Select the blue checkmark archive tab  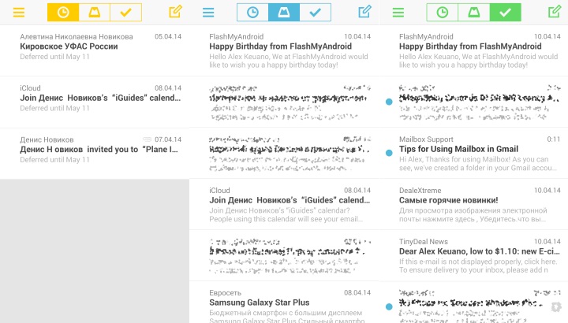tap(315, 13)
